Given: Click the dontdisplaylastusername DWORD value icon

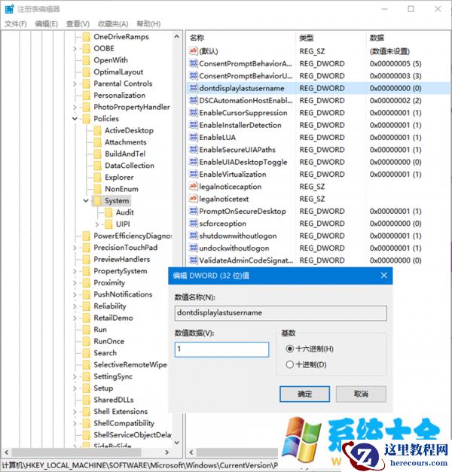Looking at the screenshot, I should (193, 88).
